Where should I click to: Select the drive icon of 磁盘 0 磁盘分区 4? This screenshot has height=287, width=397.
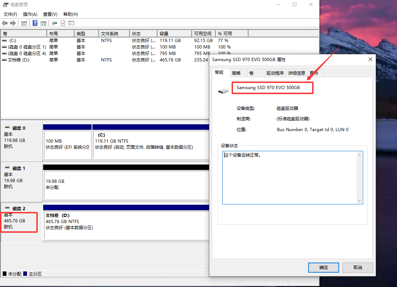[x=4, y=54]
